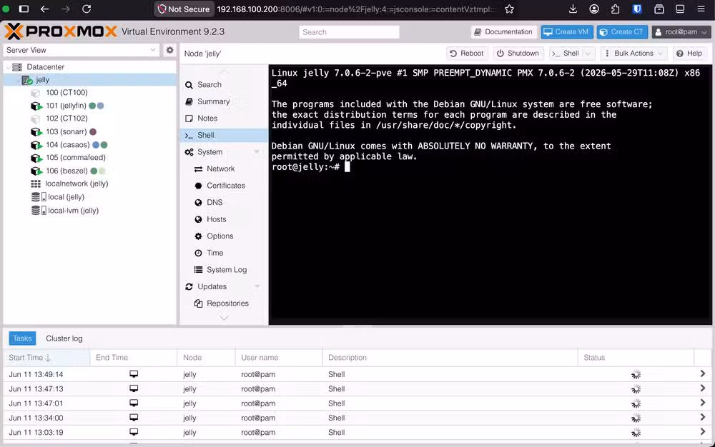The height and width of the screenshot is (447, 715).
Task: Open Repositories page
Action: coord(227,303)
